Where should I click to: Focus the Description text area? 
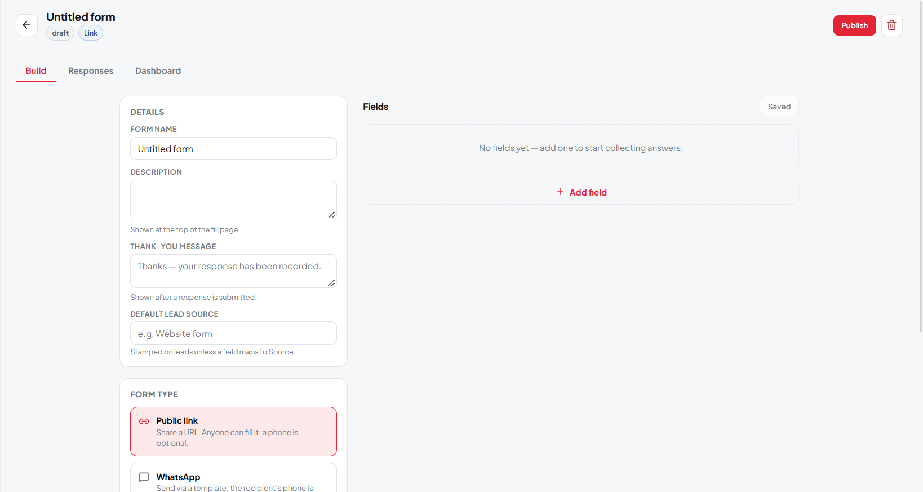click(x=233, y=200)
